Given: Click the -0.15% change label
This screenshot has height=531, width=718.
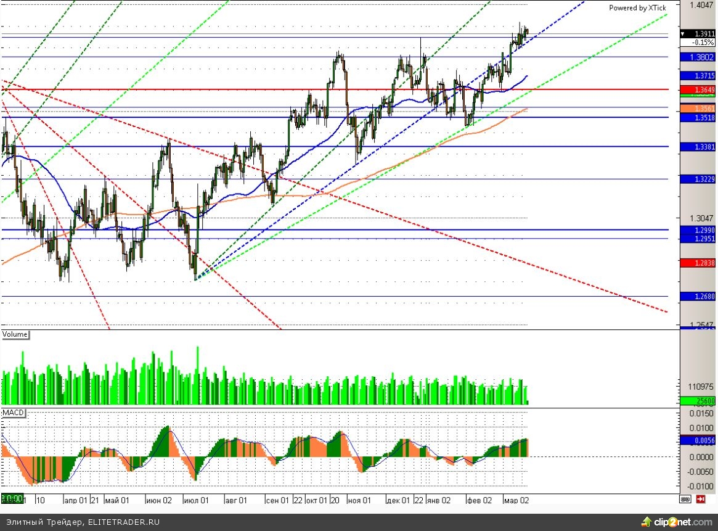Looking at the screenshot, I should (x=698, y=42).
